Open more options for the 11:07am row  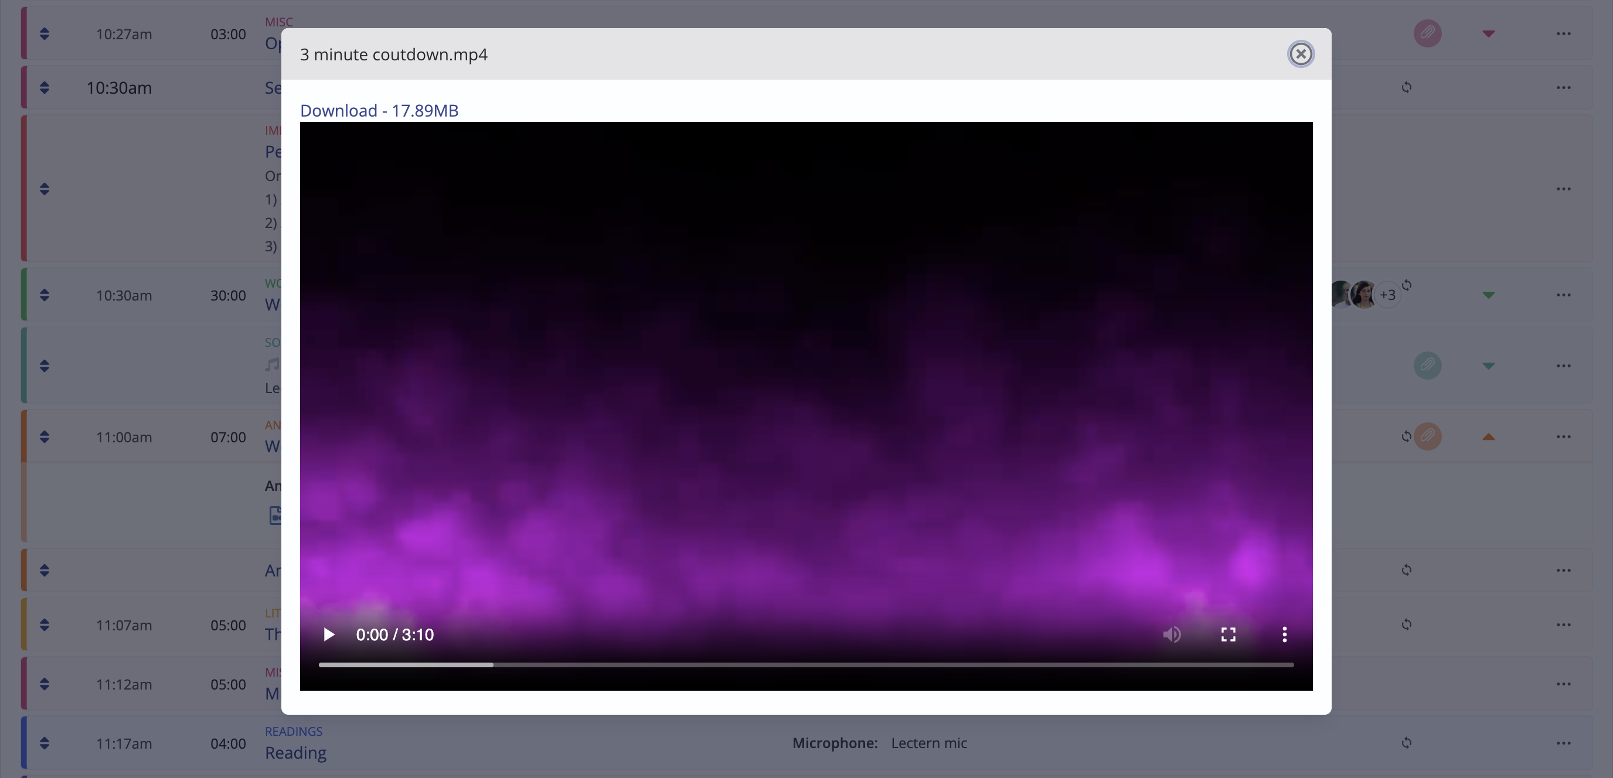1564,625
